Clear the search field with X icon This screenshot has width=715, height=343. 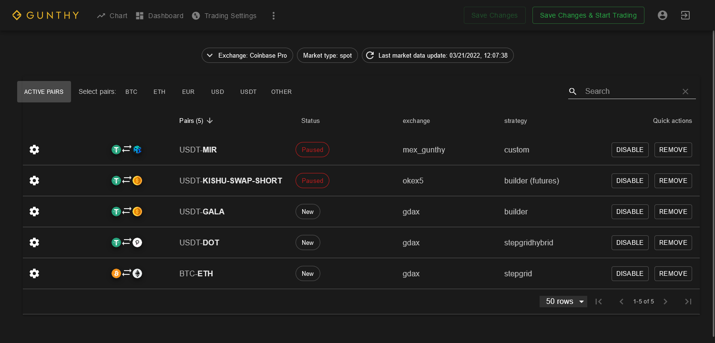tap(685, 91)
